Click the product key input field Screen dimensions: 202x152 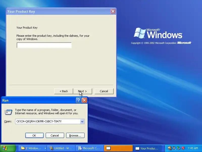[x=44, y=45]
